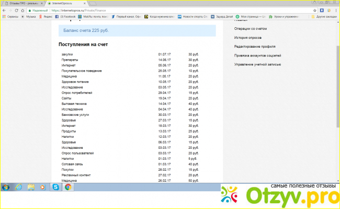This screenshot has width=340, height=209.
Task: Open the Facebook bookmark
Action: tap(65, 16)
